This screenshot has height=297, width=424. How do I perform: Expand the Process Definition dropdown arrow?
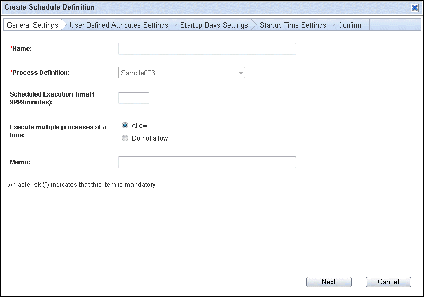pyautogui.click(x=241, y=73)
